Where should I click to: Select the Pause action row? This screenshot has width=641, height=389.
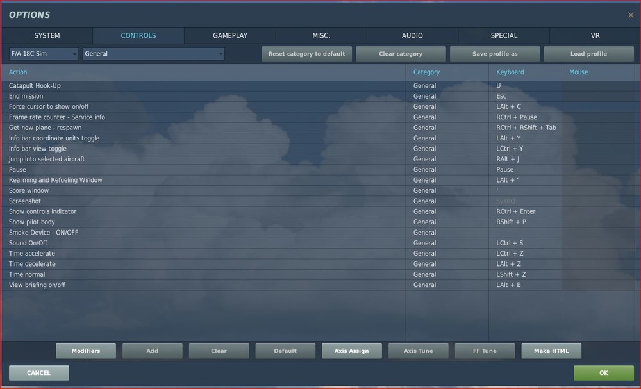203,170
